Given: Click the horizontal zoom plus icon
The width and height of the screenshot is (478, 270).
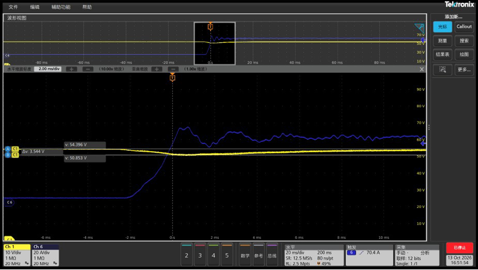Looking at the screenshot, I should [71, 69].
